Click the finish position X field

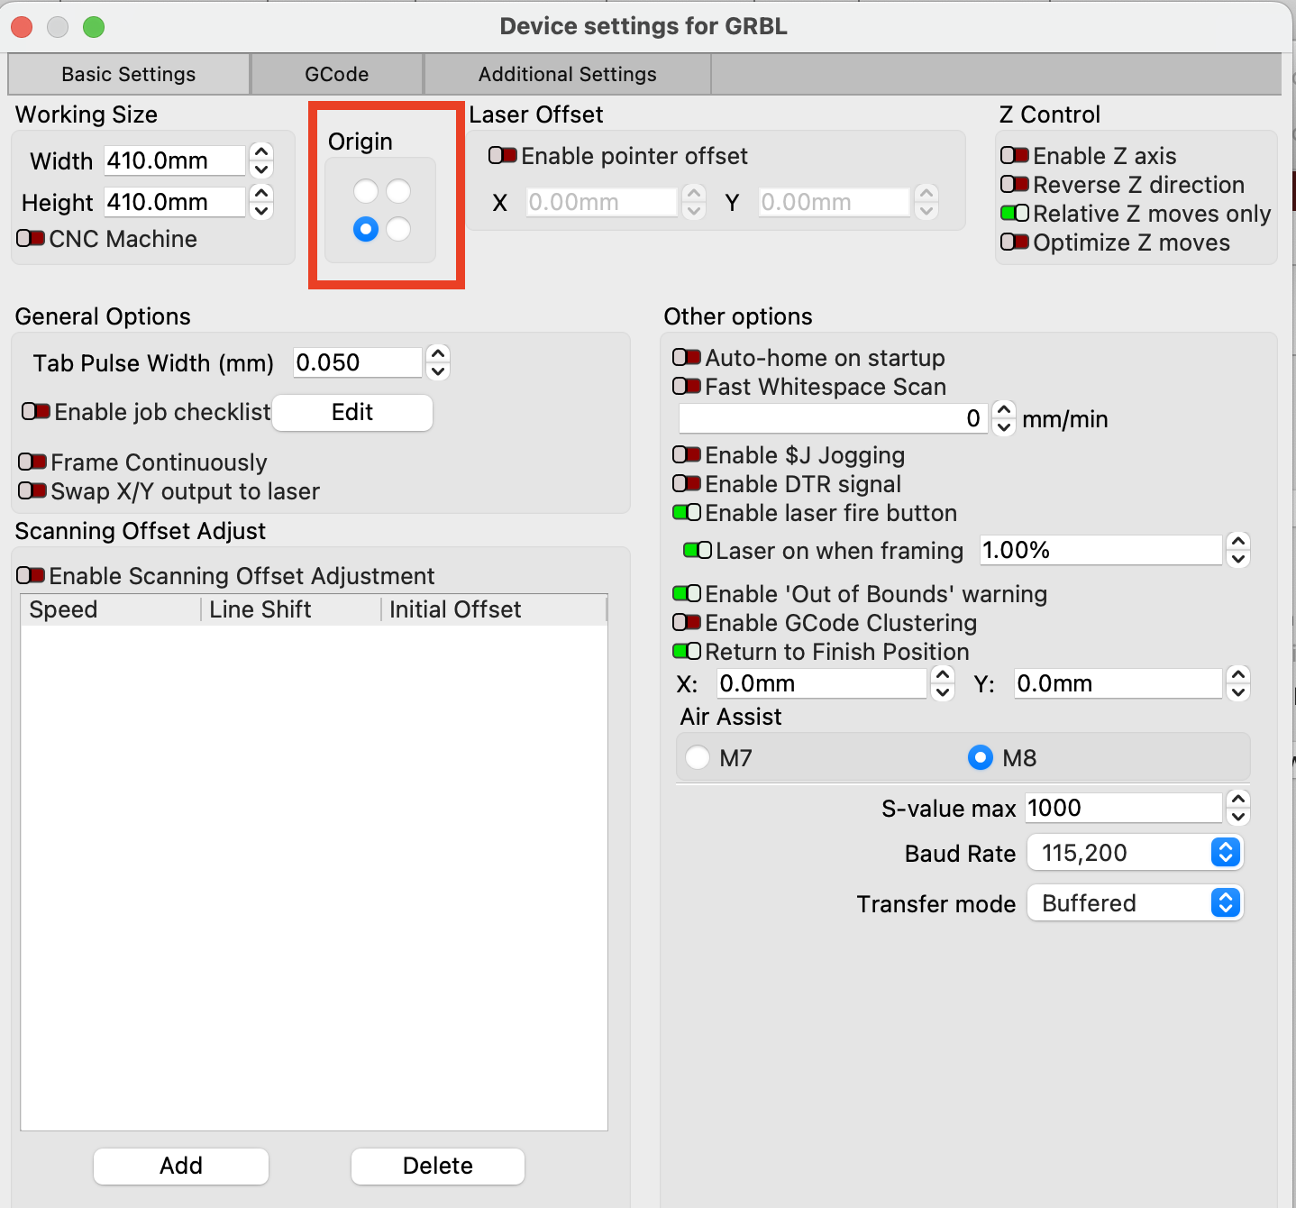(822, 683)
